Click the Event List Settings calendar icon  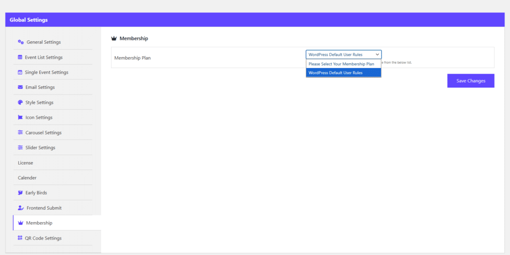click(x=20, y=57)
